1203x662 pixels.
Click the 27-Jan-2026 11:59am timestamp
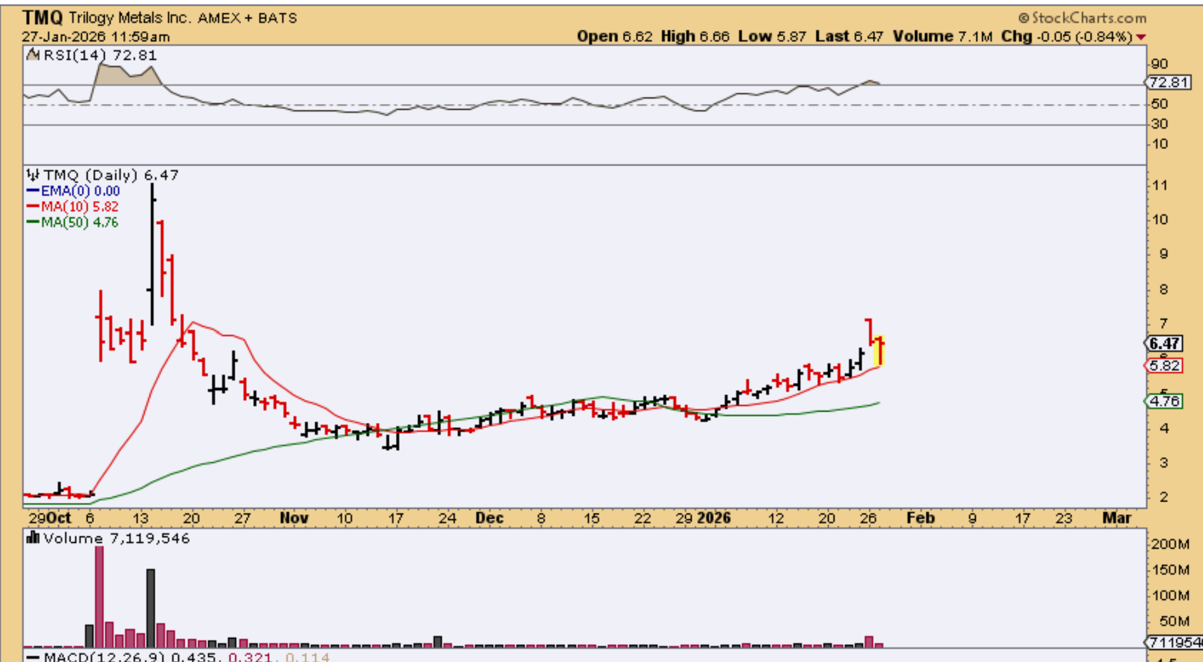point(96,37)
